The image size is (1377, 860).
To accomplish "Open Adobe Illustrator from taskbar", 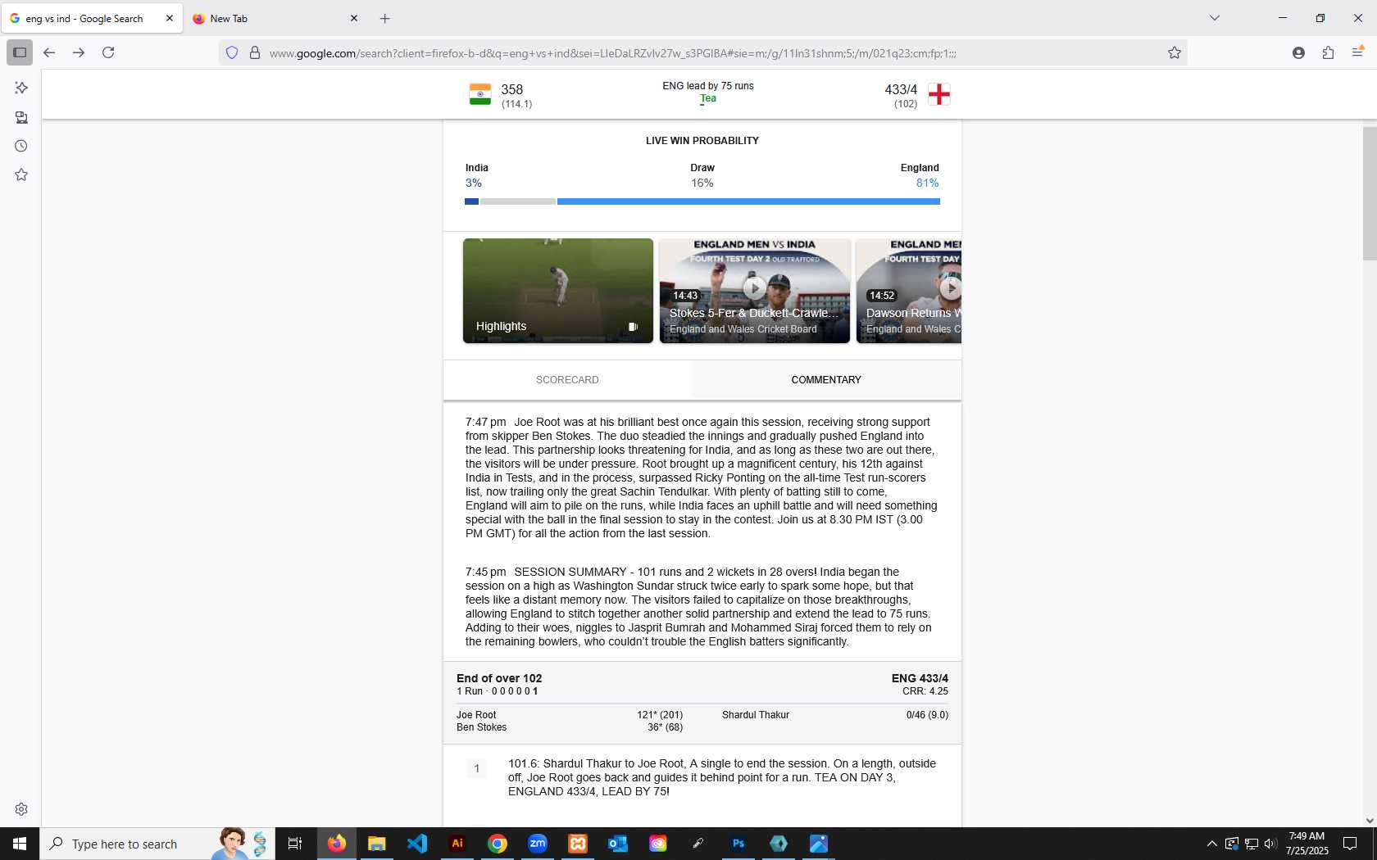I will (x=457, y=844).
